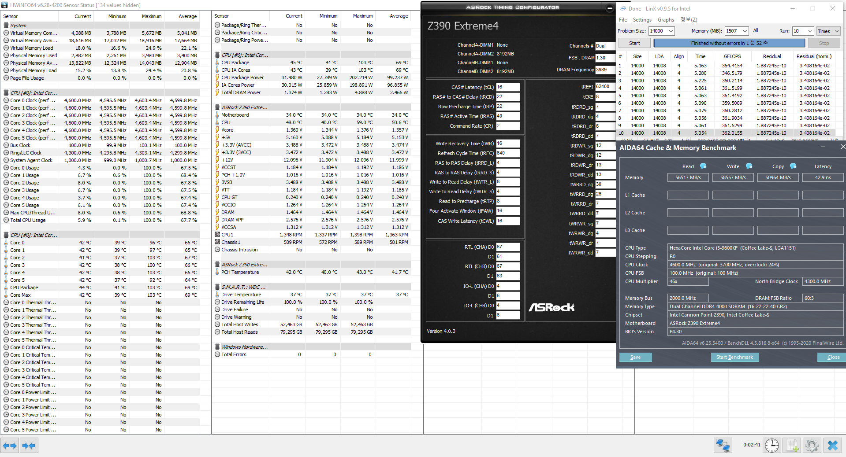
Task: Click the Residual (norm.) column header in LinX
Action: 814,56
